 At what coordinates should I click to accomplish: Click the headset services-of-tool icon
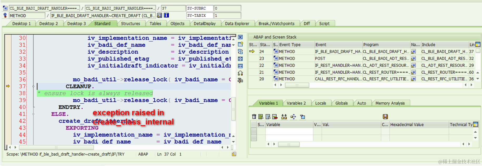coord(240,73)
